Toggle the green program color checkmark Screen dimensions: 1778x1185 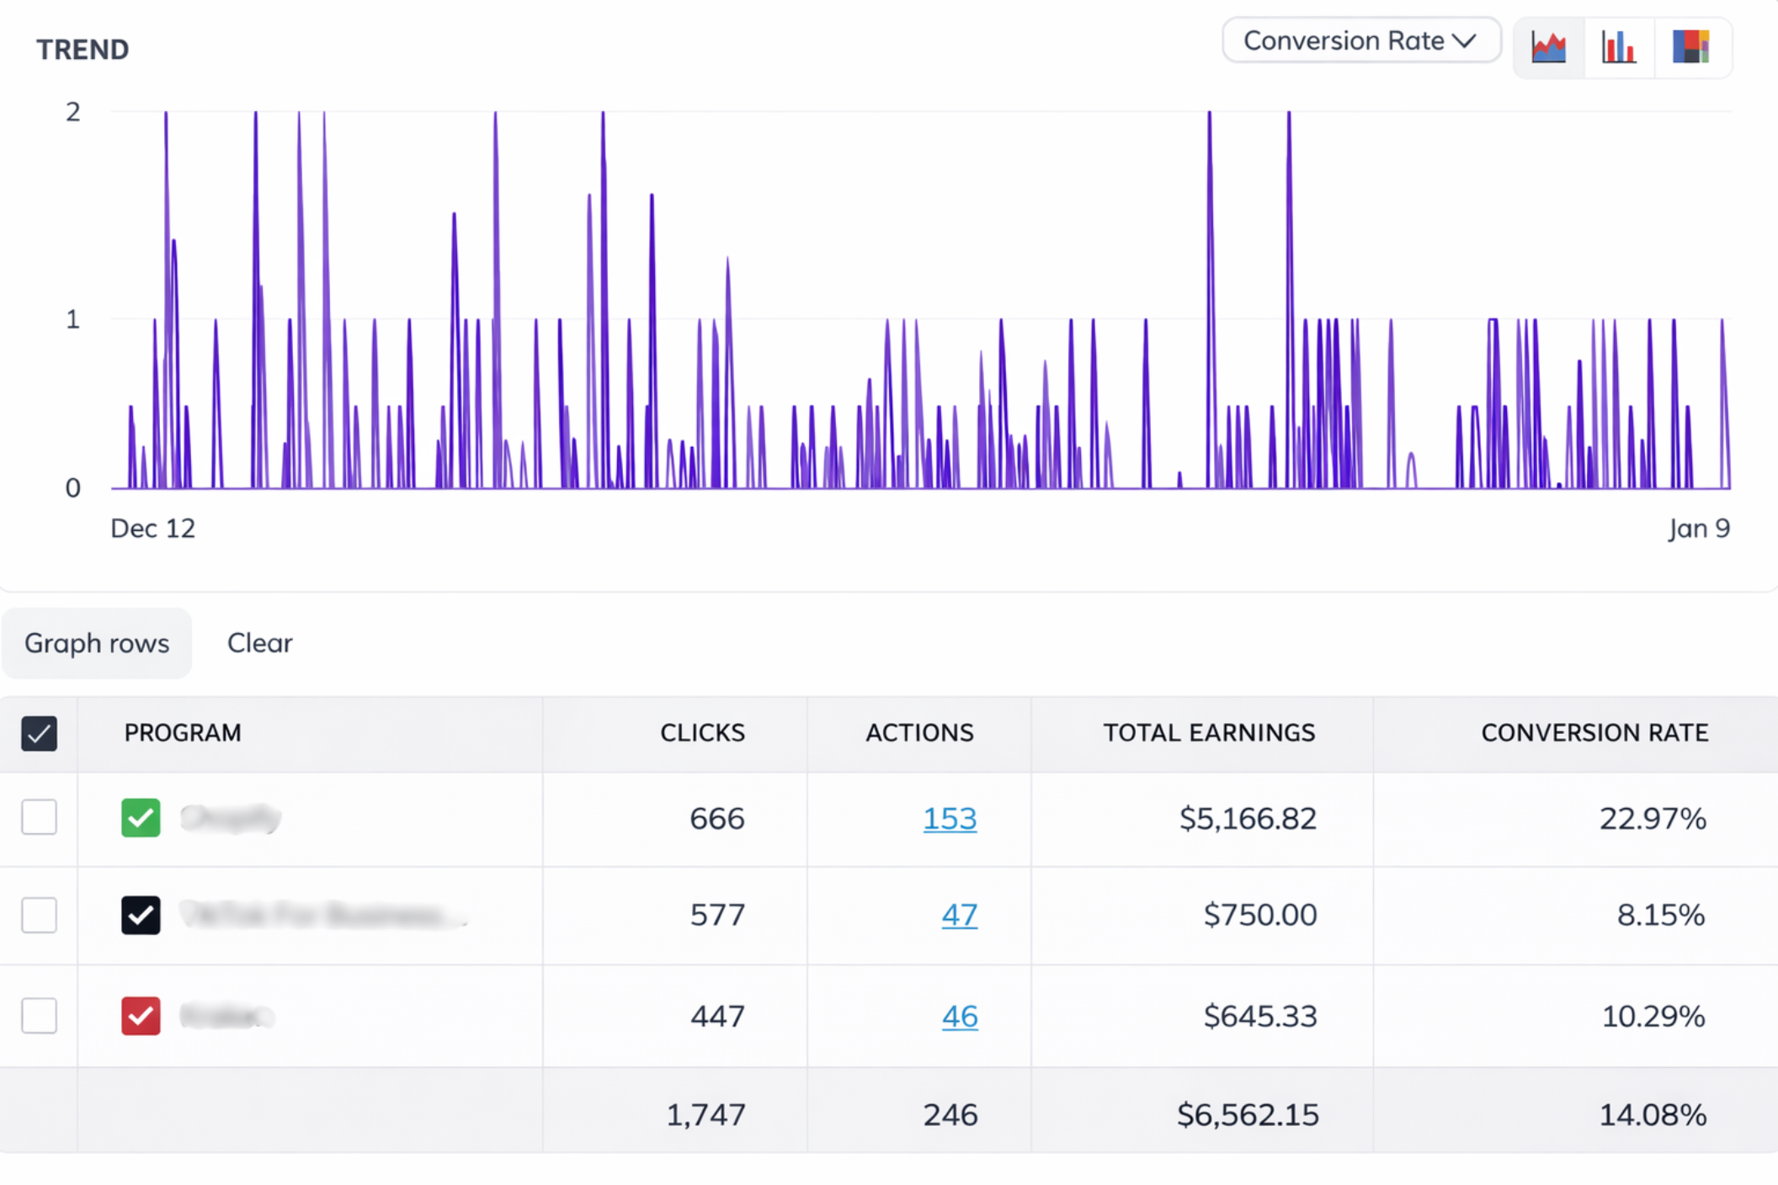141,817
